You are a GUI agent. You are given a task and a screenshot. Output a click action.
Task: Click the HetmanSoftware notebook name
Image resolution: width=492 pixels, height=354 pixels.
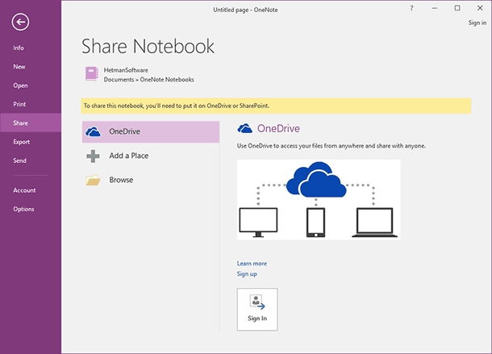pos(126,70)
